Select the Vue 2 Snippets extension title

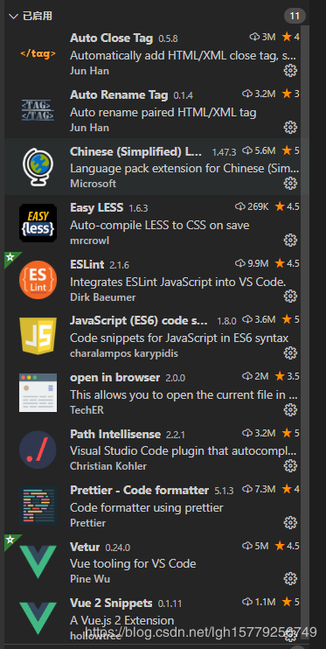point(111,603)
